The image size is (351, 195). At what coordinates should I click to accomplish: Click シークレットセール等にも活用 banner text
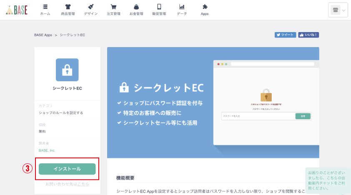[x=160, y=123]
